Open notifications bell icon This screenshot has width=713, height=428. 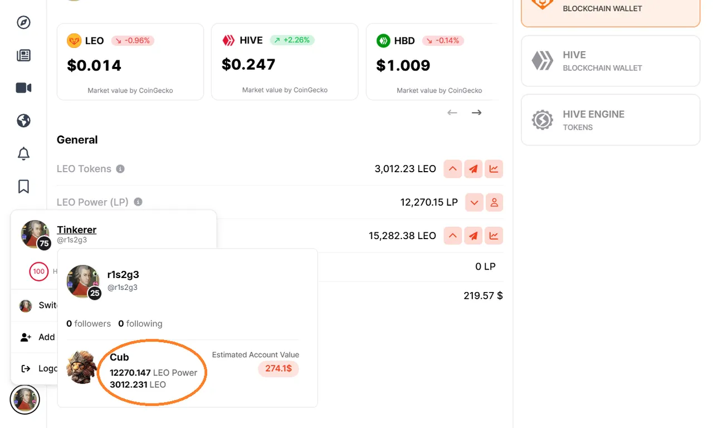point(23,154)
